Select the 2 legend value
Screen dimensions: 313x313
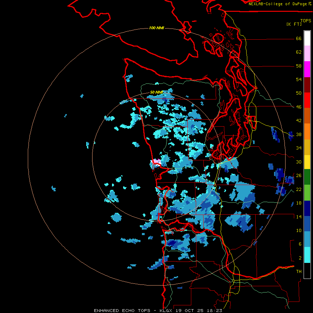click(300, 258)
